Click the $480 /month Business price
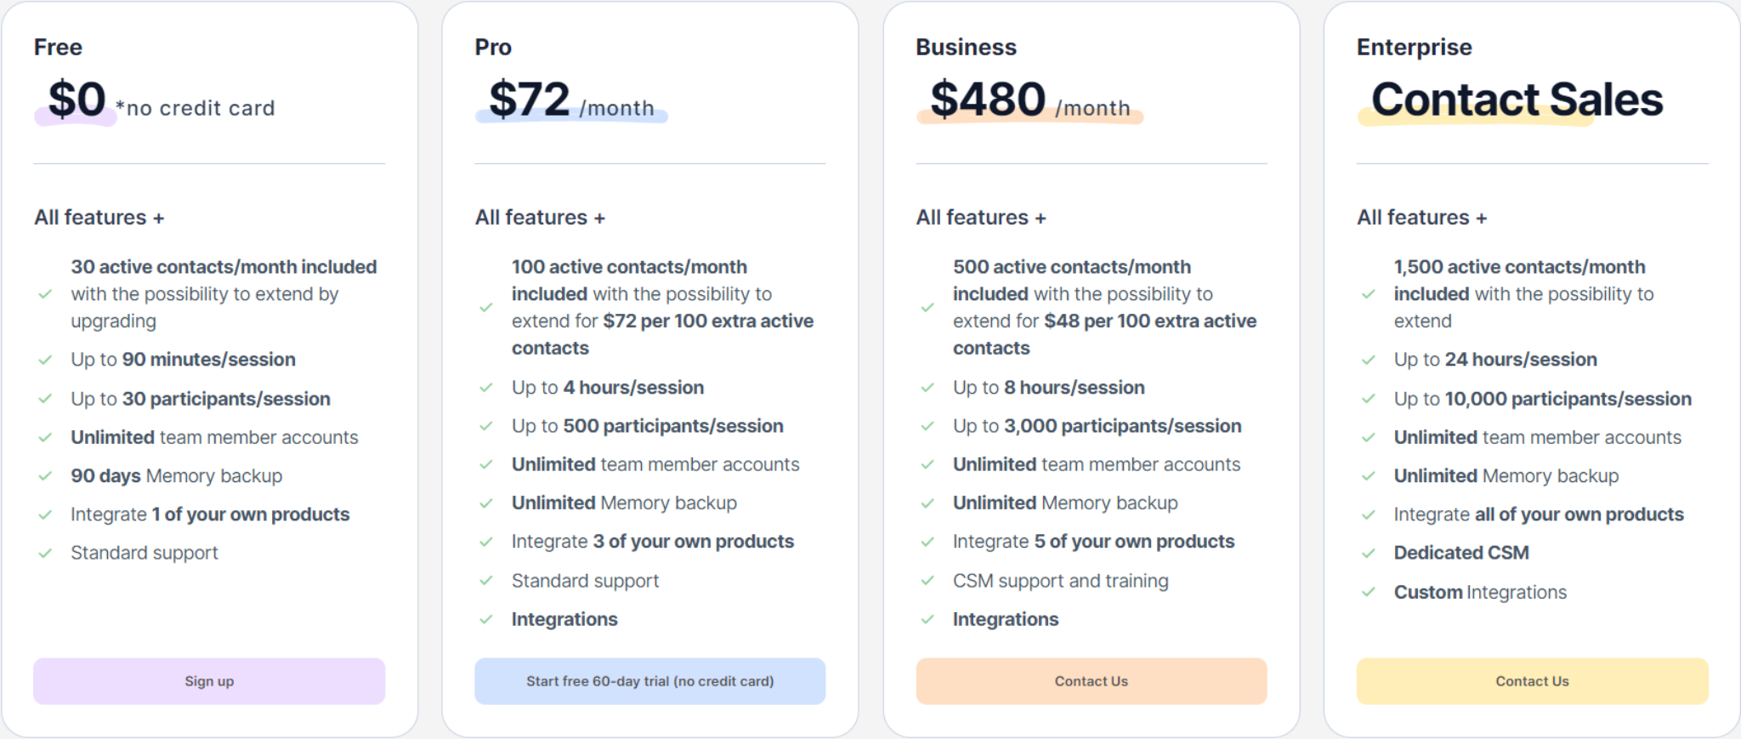This screenshot has width=1741, height=739. click(x=1030, y=99)
